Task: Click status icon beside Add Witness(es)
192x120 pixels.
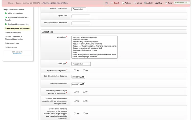Action: click(x=6, y=32)
